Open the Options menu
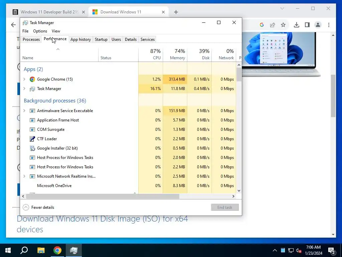Viewport: 342px width, 257px height. click(x=40, y=31)
